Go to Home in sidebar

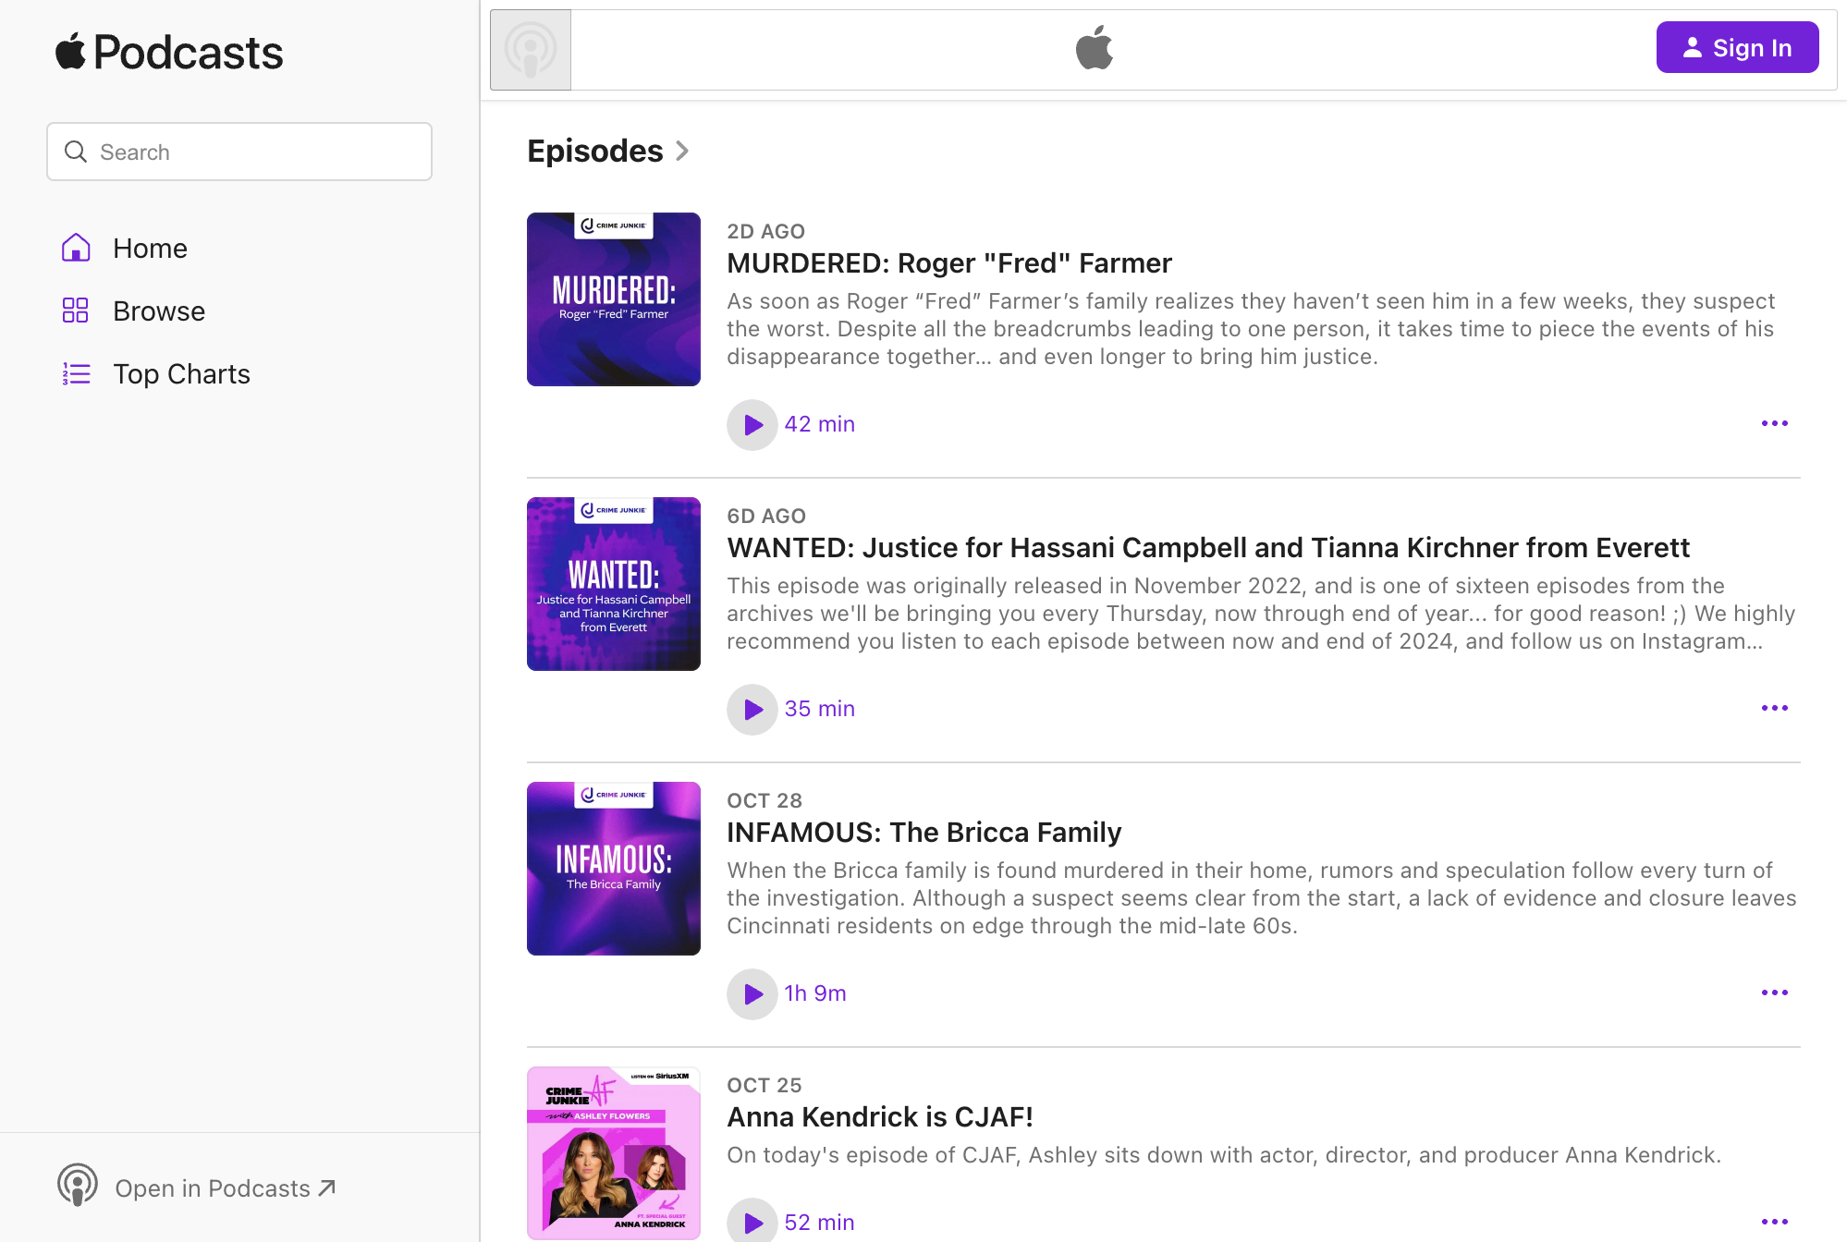(150, 248)
